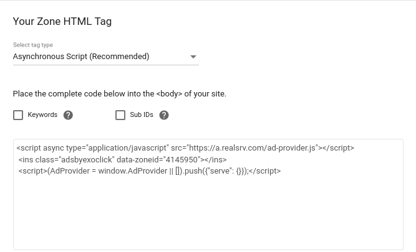416x252 pixels.
Task: Tick the Sub IDs checkbox
Action: pyautogui.click(x=120, y=115)
